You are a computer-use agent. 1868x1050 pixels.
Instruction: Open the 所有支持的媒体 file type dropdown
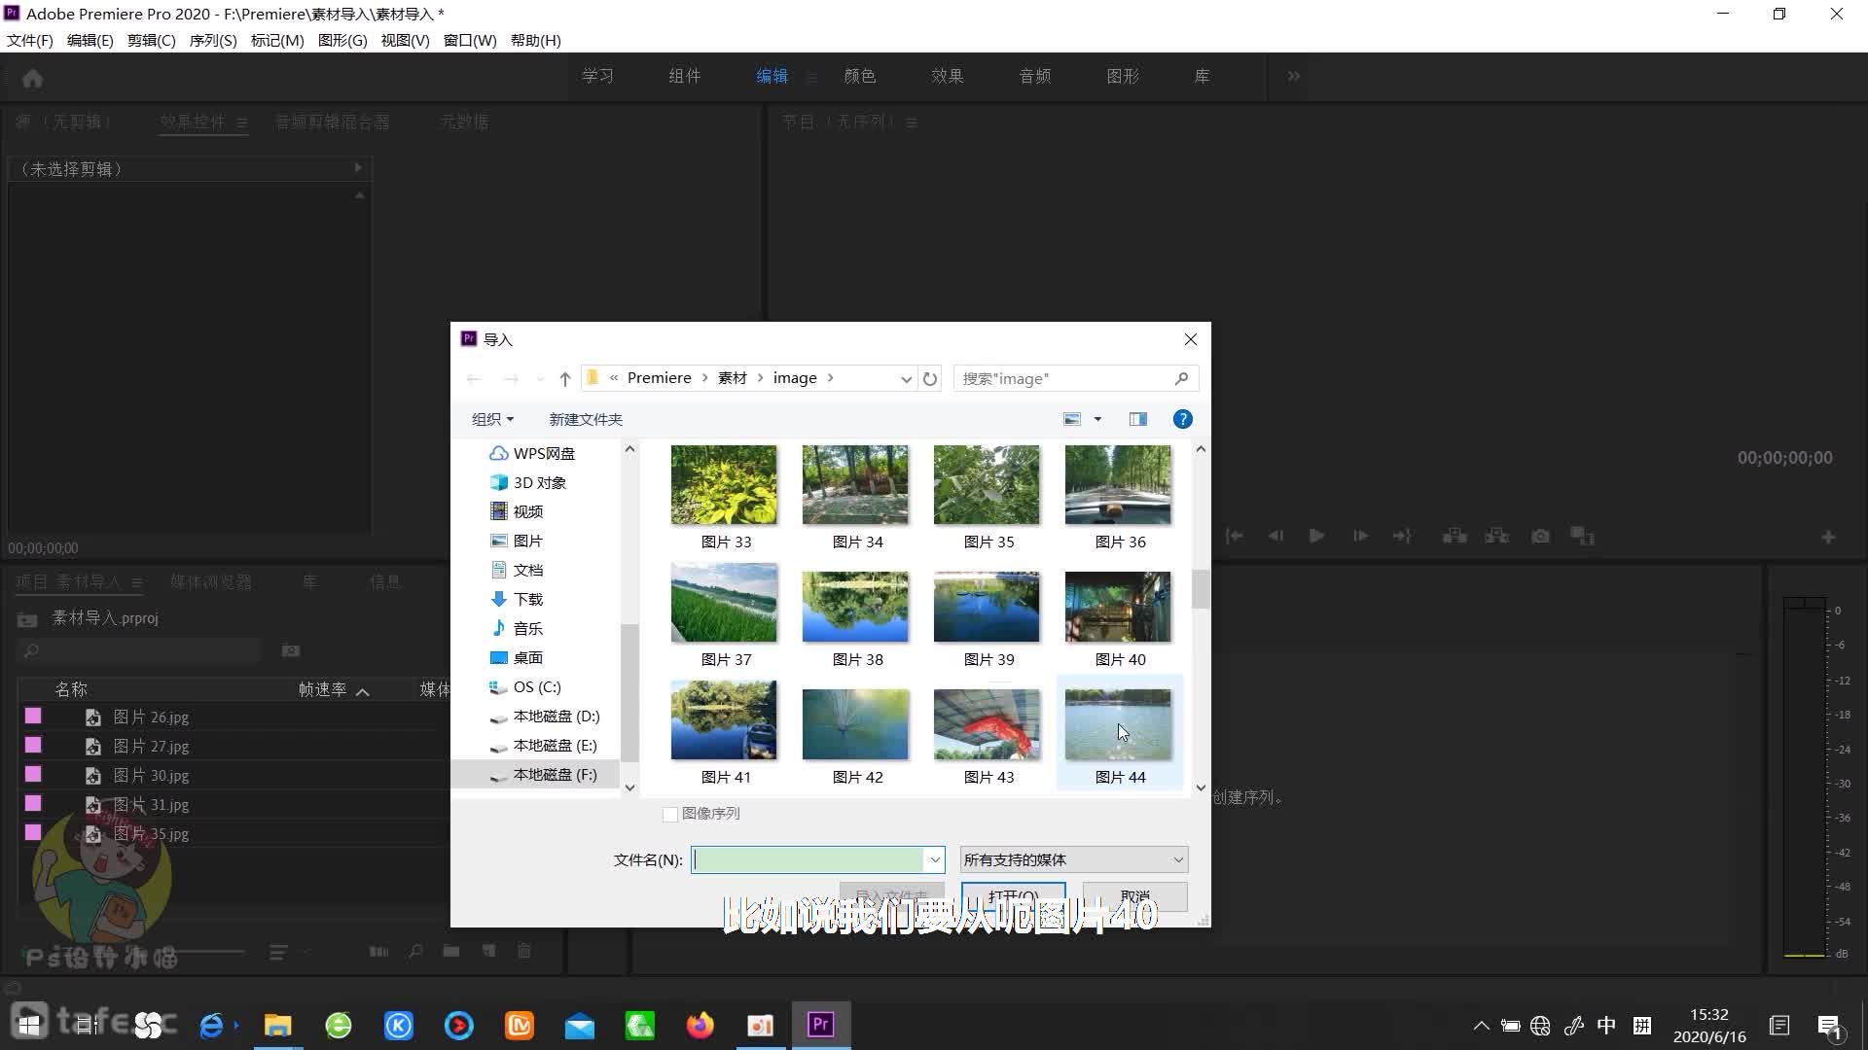pyautogui.click(x=1073, y=859)
